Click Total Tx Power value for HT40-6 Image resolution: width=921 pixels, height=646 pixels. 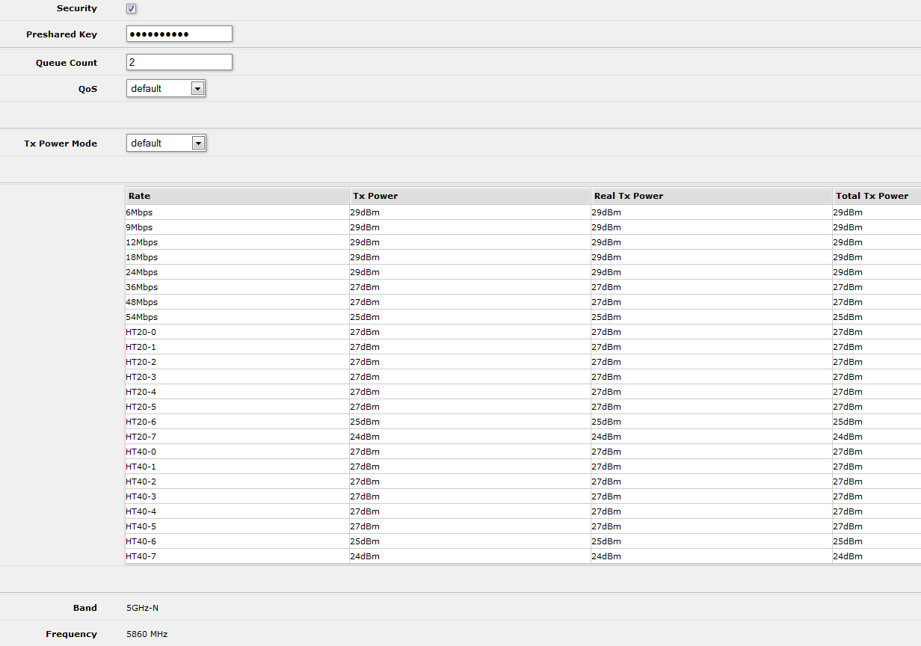[x=848, y=541]
